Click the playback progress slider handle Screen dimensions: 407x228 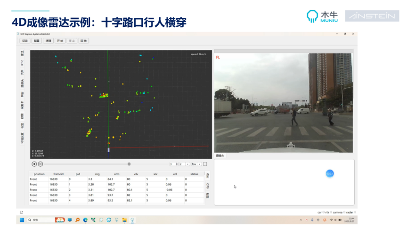(129, 164)
